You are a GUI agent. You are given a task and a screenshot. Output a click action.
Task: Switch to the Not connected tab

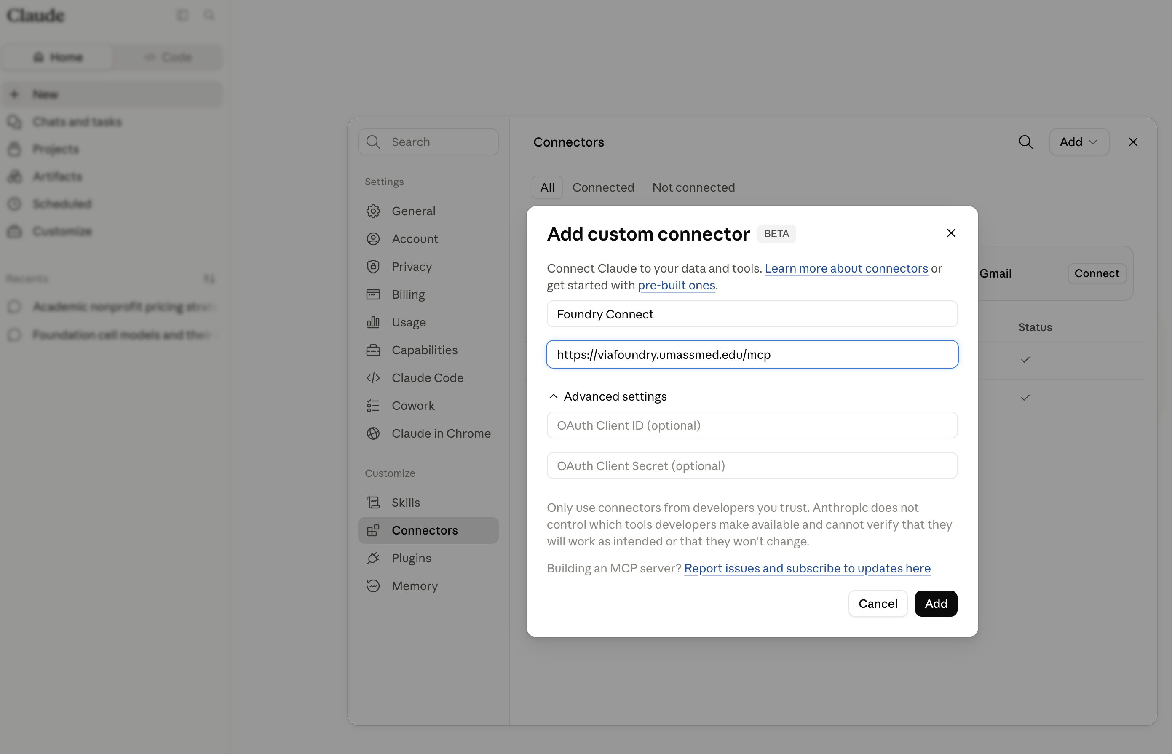pos(693,187)
